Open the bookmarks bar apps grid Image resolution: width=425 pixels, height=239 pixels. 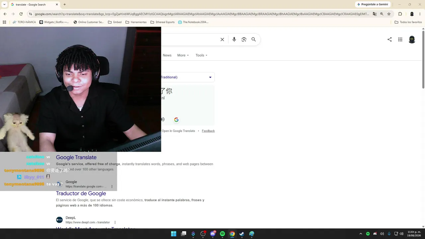4,22
